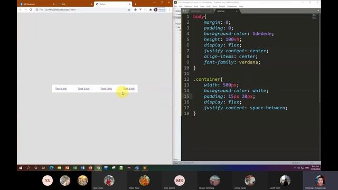Select participant SS avatar

pyautogui.click(x=48, y=180)
